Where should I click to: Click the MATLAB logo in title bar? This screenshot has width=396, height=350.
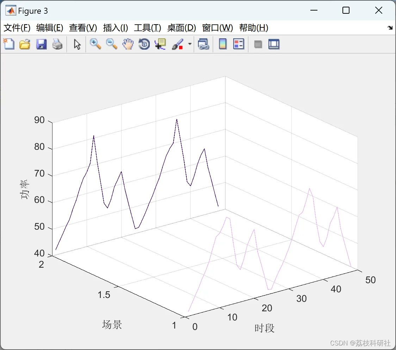[11, 11]
